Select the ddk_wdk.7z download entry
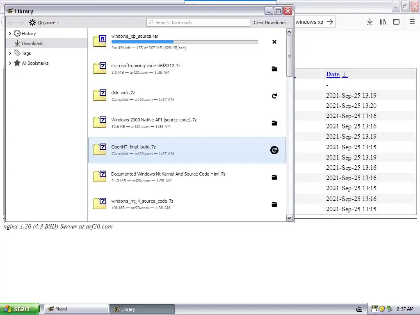 (x=187, y=96)
